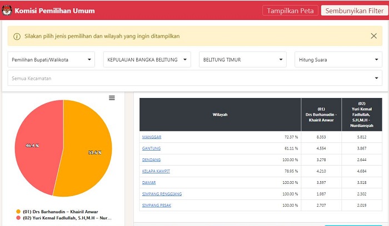The width and height of the screenshot is (389, 226).
Task: Click legend text (02) Yuri Kemal Fadlullah
Action: click(67, 218)
